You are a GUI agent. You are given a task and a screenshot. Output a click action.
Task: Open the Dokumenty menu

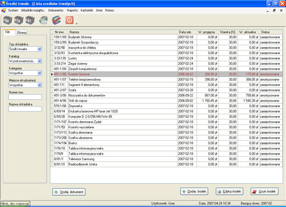(56, 11)
